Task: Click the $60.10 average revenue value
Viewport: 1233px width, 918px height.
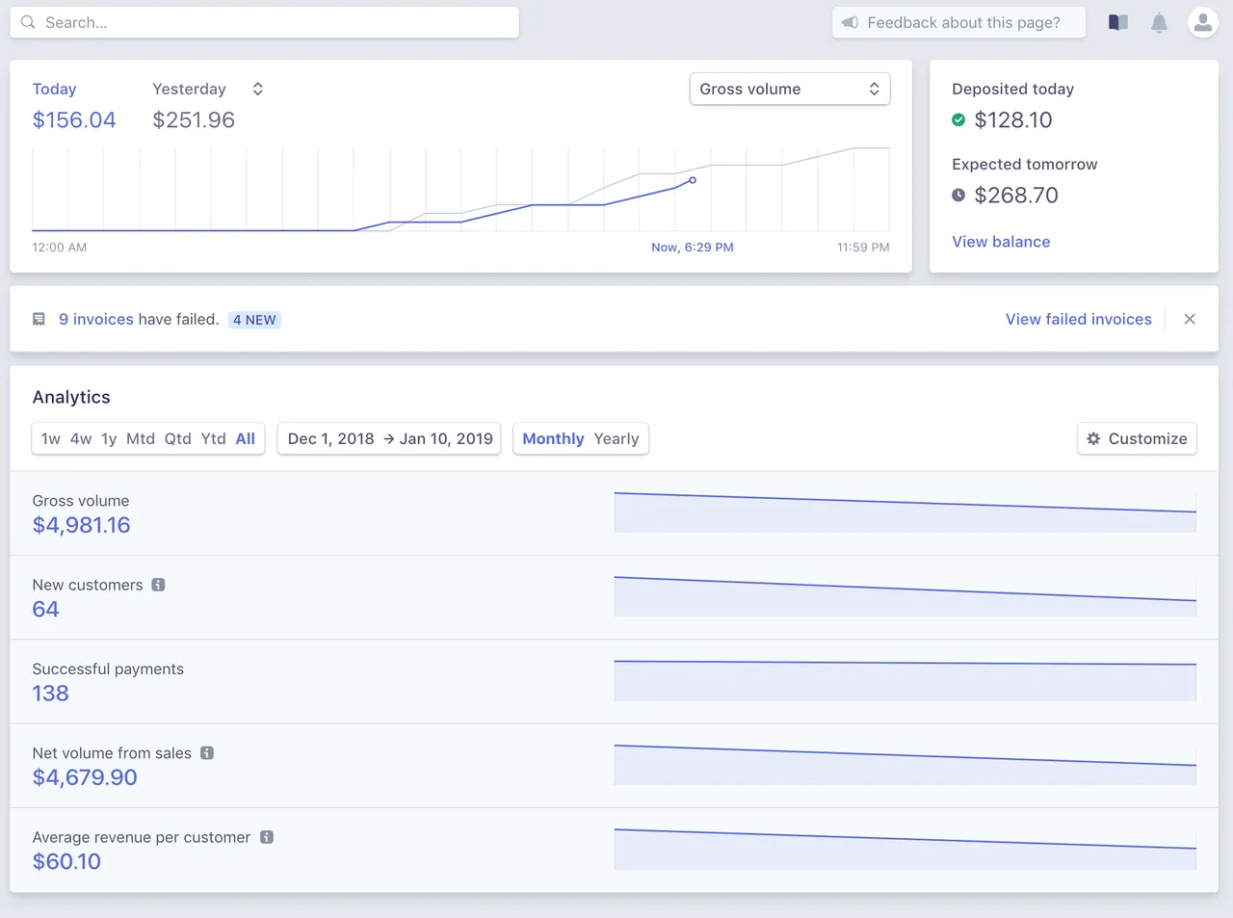Action: 66,861
